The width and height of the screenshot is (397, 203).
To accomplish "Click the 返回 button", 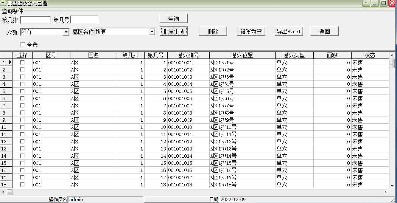I will [x=324, y=31].
